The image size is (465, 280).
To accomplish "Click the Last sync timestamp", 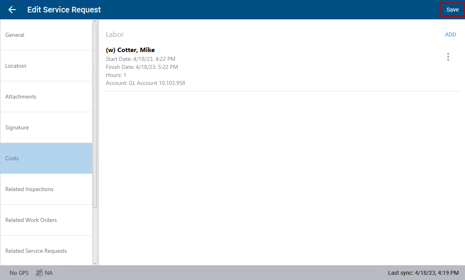I will point(423,273).
